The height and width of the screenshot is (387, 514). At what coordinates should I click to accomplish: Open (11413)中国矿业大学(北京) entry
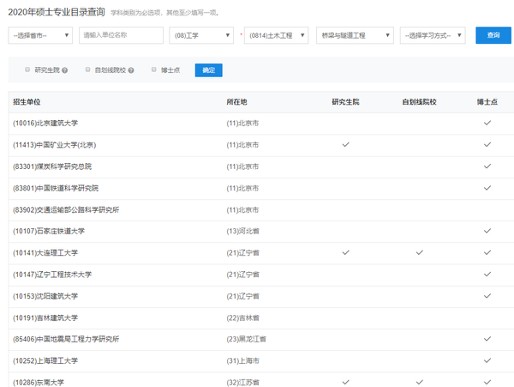(55, 145)
